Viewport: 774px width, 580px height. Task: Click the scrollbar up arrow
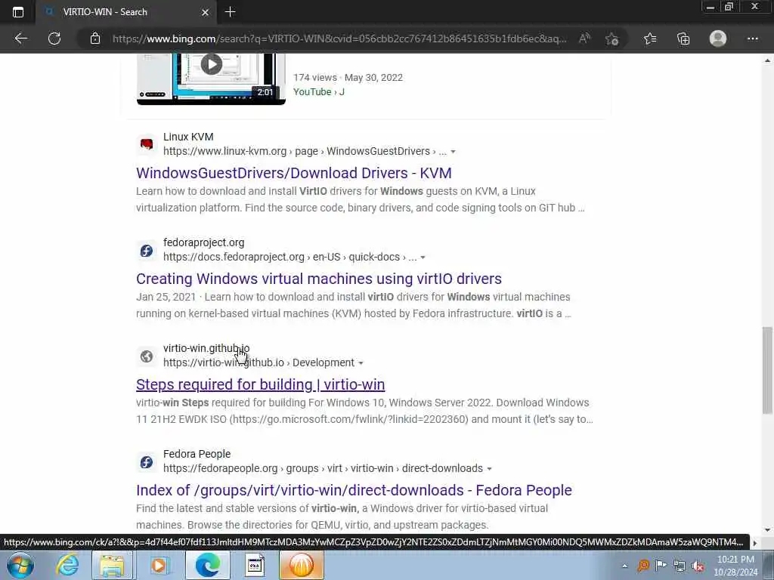pyautogui.click(x=767, y=61)
